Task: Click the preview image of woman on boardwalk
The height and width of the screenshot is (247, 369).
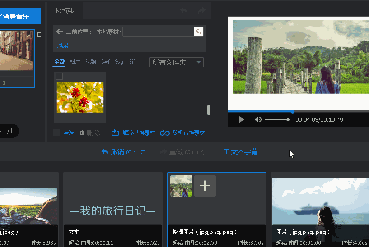Action: pos(301,57)
